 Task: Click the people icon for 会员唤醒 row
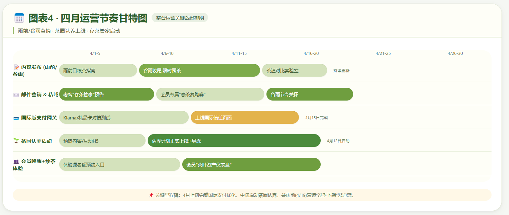pos(16,162)
